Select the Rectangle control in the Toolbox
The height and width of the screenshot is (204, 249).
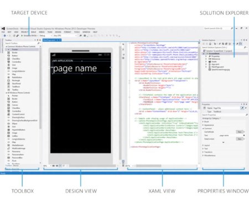click(x=16, y=80)
